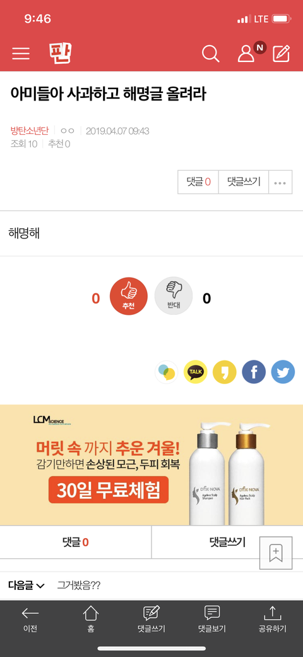The height and width of the screenshot is (657, 303).
Task: Share the post to Facebook
Action: click(x=254, y=372)
